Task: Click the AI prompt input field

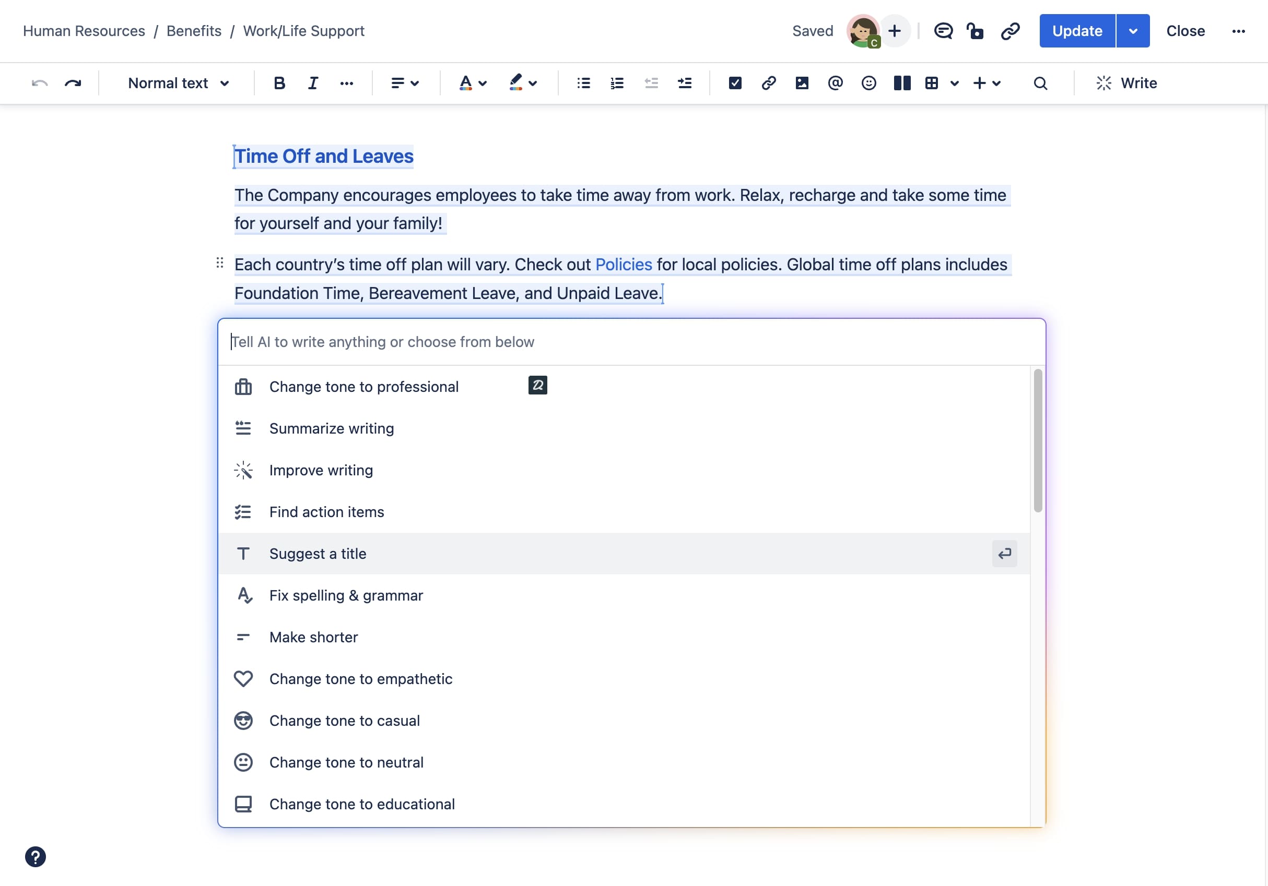Action: 631,342
